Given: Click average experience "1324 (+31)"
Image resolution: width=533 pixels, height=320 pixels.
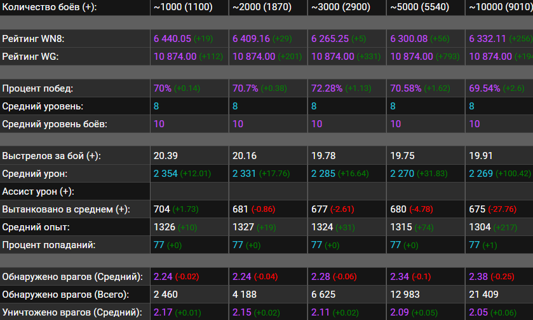Looking at the screenshot, I should click(x=333, y=226).
